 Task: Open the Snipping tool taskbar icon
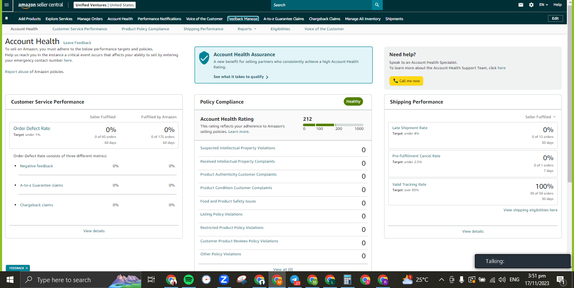click(x=241, y=280)
